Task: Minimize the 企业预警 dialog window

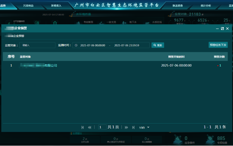Action: pyautogui.click(x=217, y=29)
